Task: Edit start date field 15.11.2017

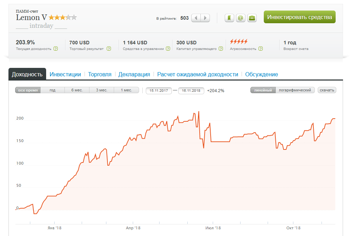Action: (x=159, y=91)
